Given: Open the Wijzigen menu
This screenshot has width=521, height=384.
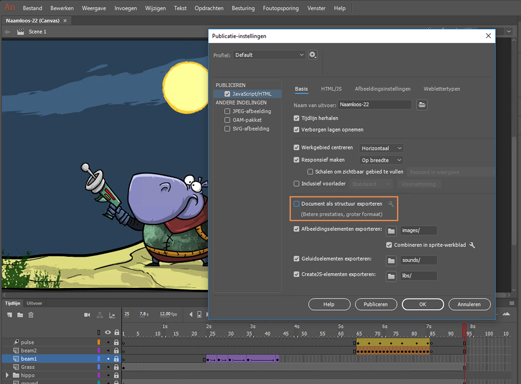Looking at the screenshot, I should (155, 8).
